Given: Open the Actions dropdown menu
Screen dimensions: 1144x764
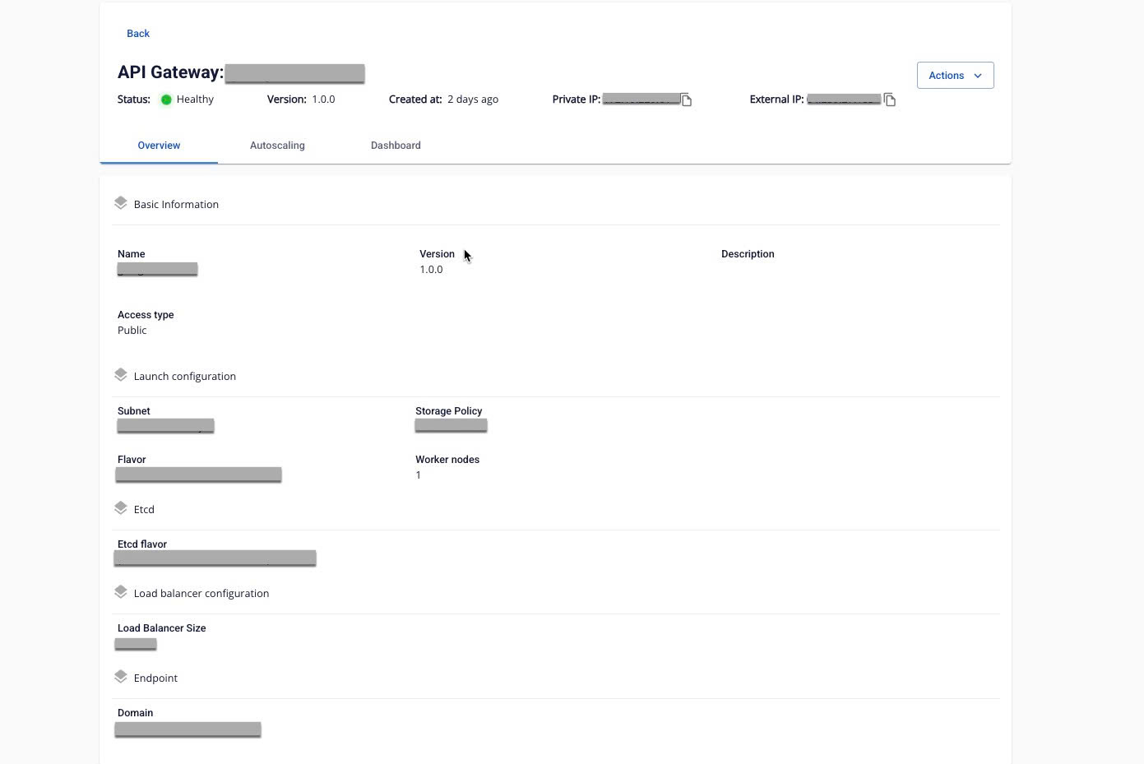Looking at the screenshot, I should 954,76.
